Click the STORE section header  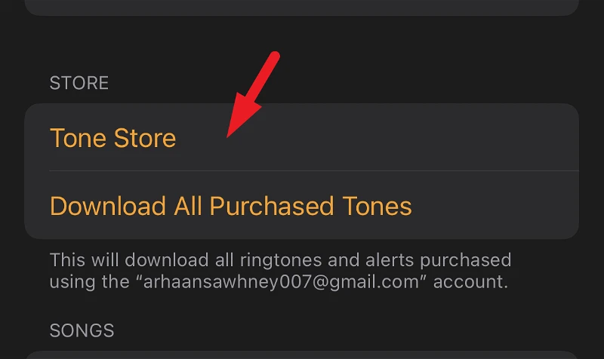[79, 83]
